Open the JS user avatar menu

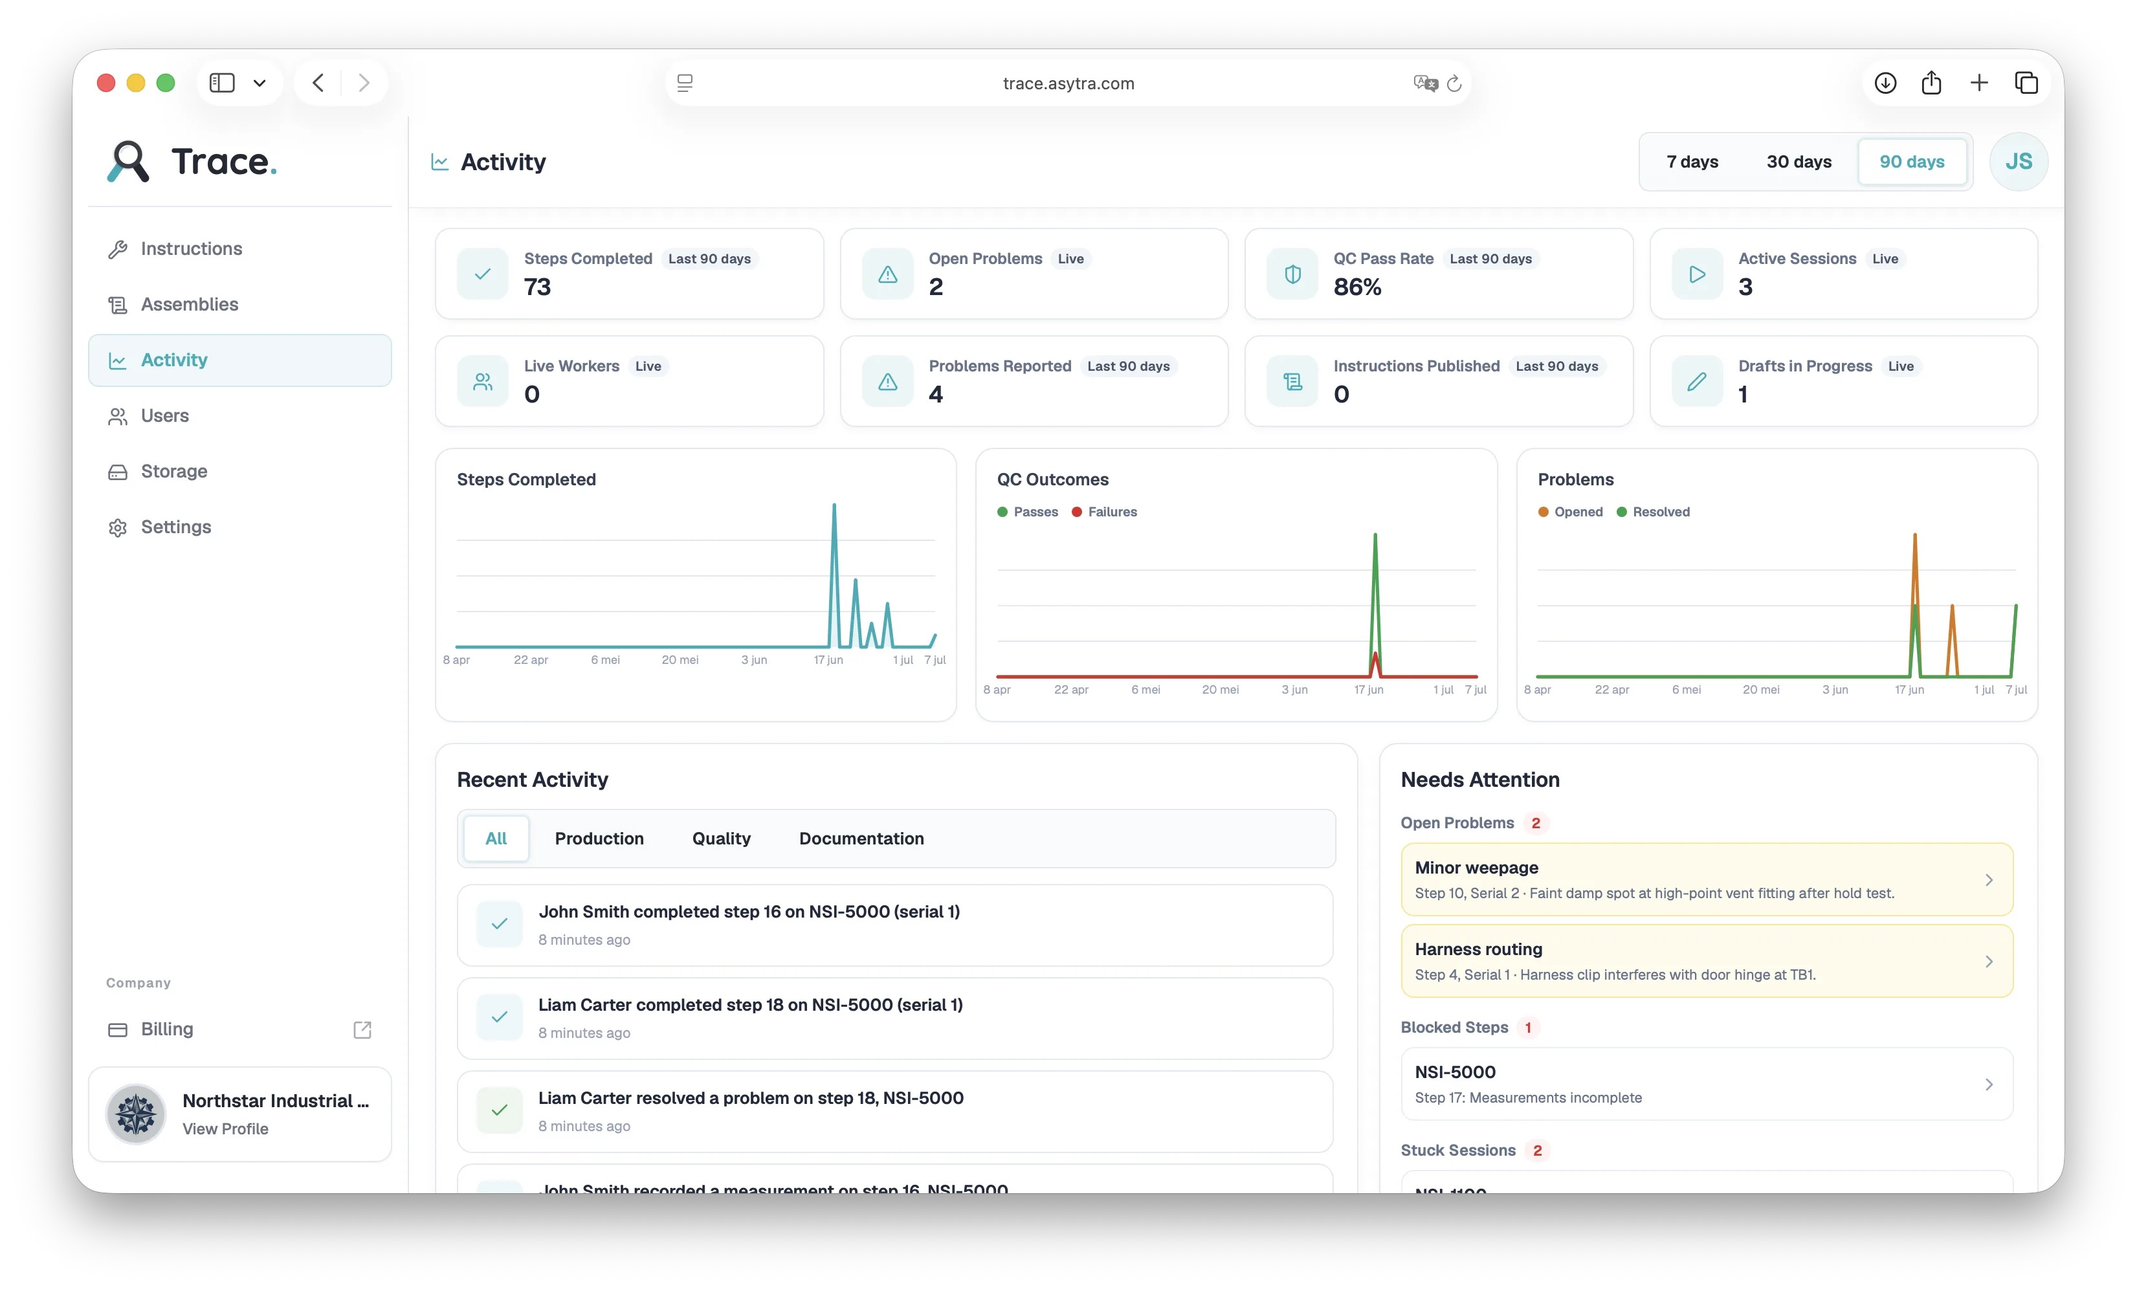coord(2018,161)
